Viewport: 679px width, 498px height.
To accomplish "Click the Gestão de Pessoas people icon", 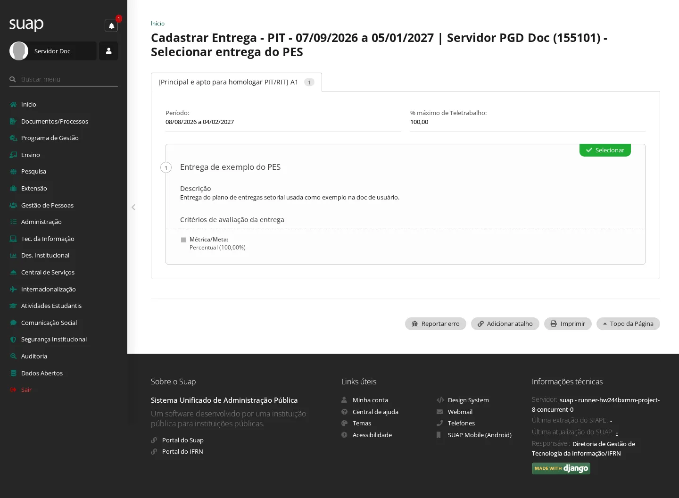I will coord(13,205).
